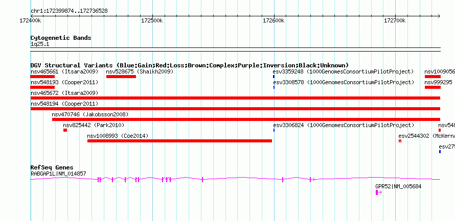
Task: Click the chr1:172399874..172736528 region label
Action: [x=69, y=11]
